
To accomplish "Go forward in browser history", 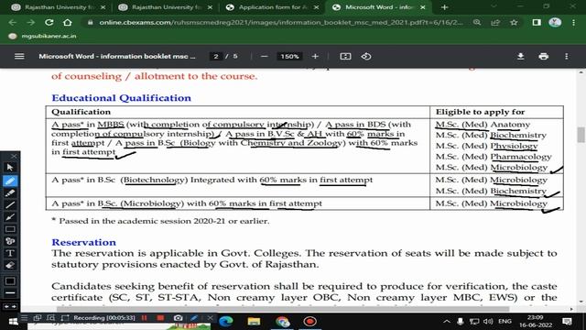I will [x=30, y=22].
